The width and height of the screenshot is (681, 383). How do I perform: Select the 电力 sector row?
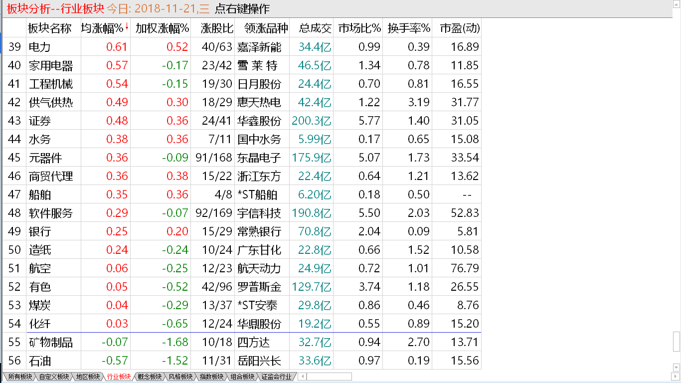tap(241, 47)
